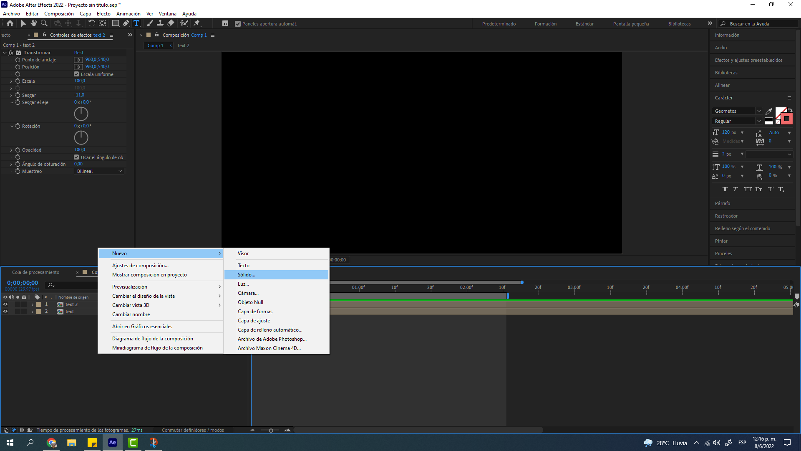Select the Brush tool
This screenshot has width=801, height=451.
[150, 23]
